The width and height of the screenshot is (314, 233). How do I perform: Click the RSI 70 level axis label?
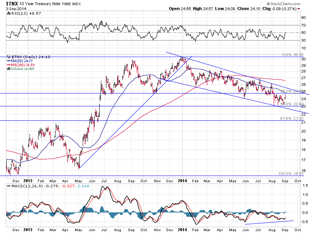[x=303, y=25]
